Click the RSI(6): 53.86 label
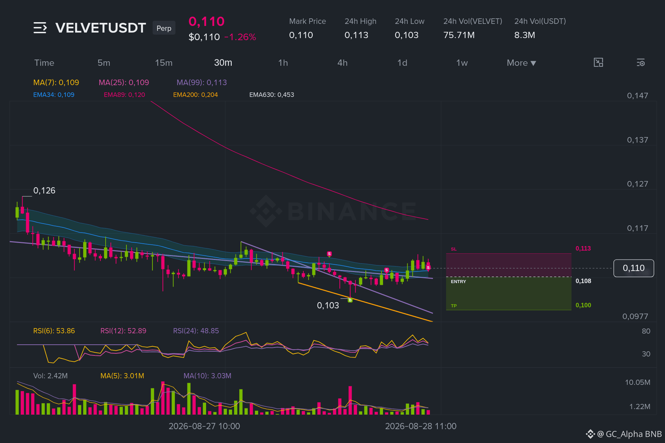 tap(54, 331)
